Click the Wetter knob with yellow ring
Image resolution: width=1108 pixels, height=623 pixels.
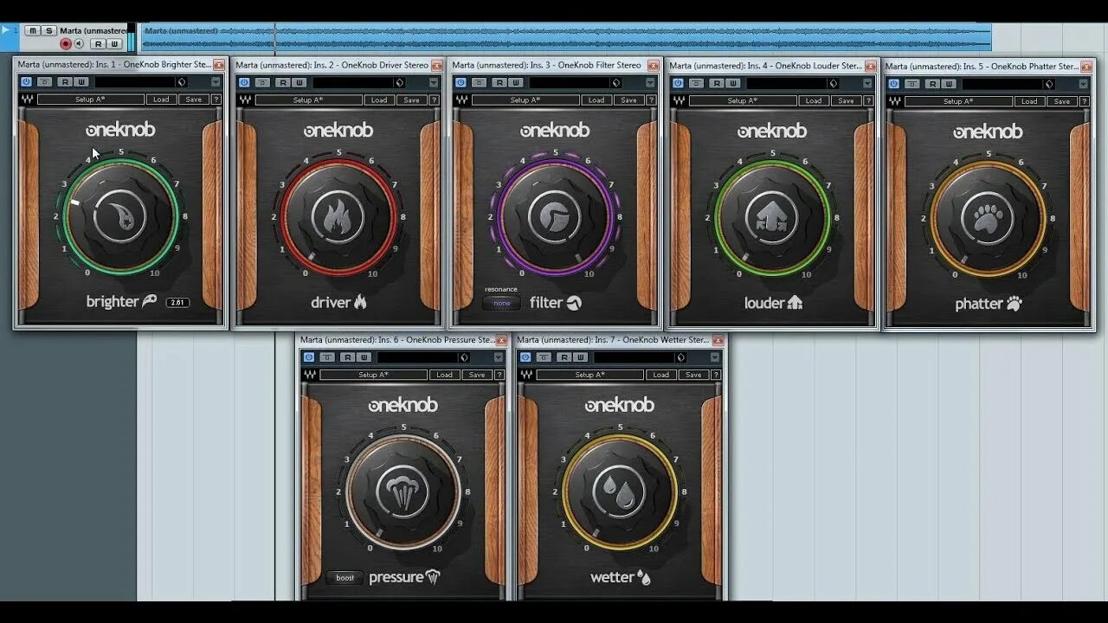620,491
